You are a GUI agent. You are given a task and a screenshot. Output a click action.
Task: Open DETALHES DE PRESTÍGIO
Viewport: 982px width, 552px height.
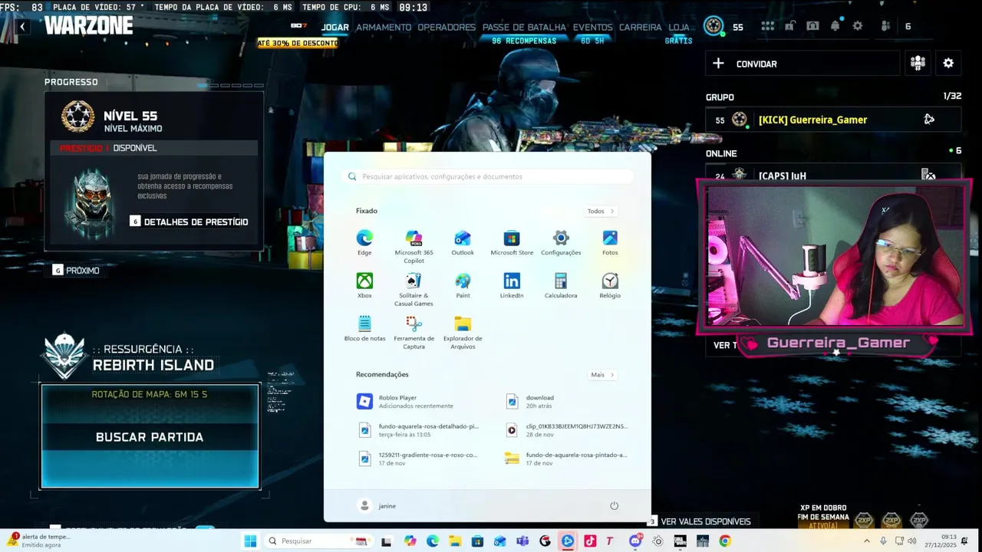pyautogui.click(x=189, y=222)
